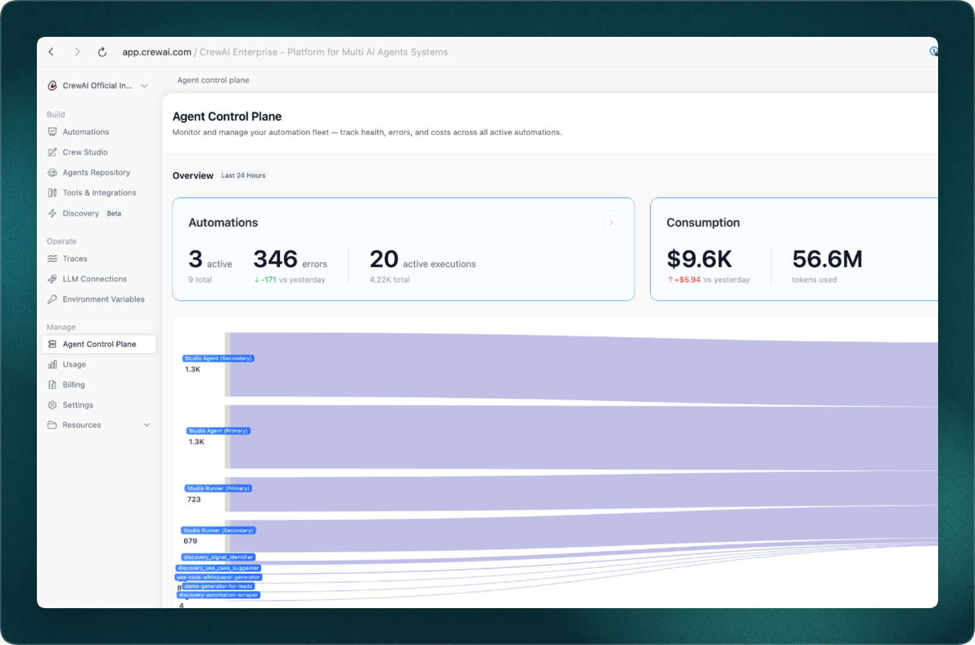Click the Automations sidebar icon
Image resolution: width=975 pixels, height=645 pixels.
point(52,132)
